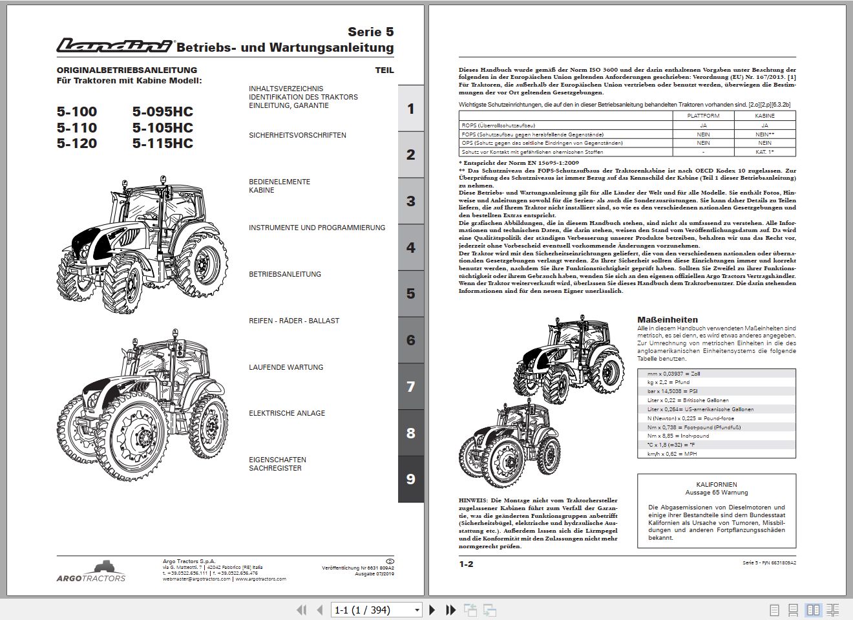This screenshot has width=853, height=620.
Task: Click section tab number 7
Action: [x=411, y=387]
